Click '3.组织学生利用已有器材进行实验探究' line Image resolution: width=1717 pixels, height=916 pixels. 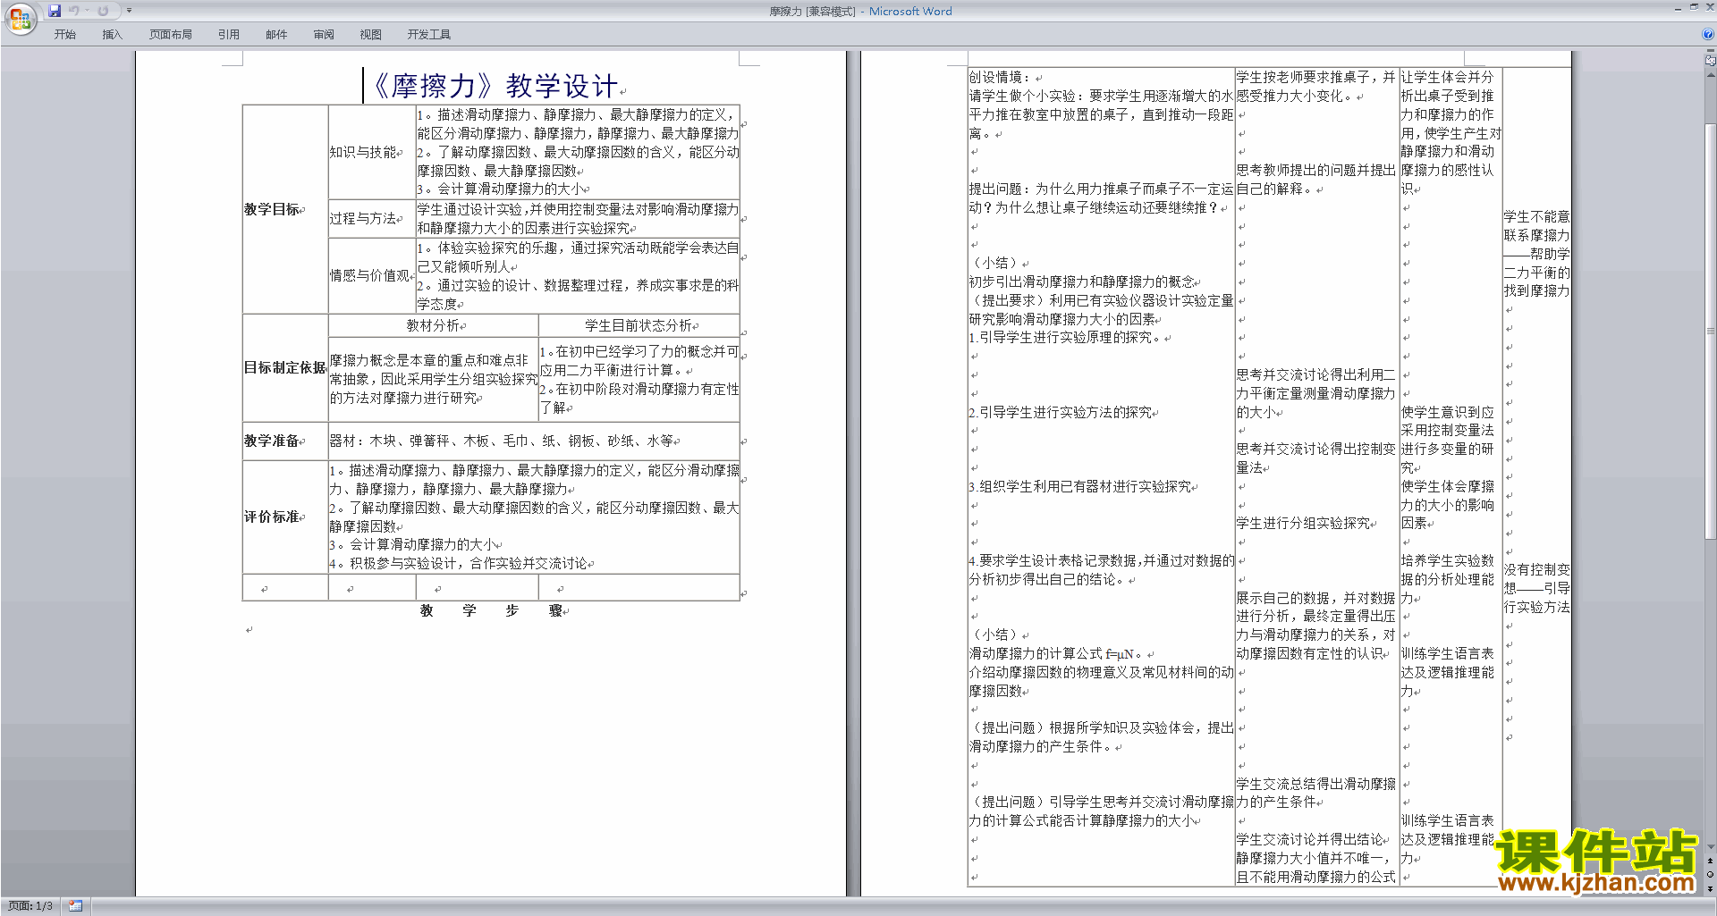pyautogui.click(x=1080, y=486)
